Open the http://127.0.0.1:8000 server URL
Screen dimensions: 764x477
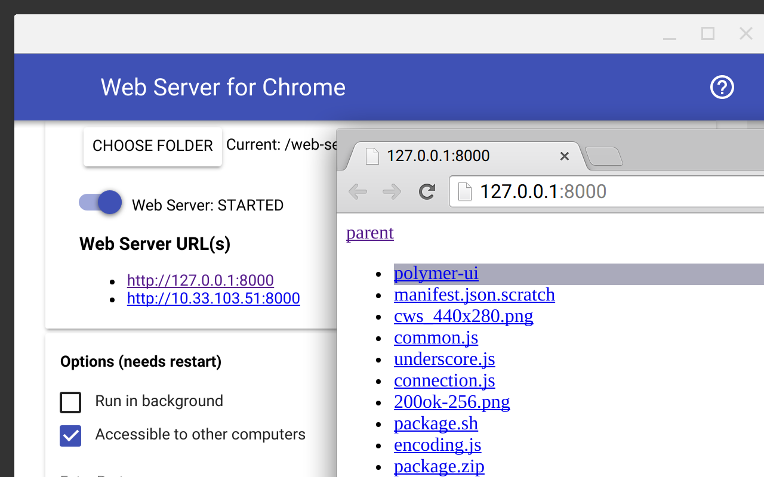[x=200, y=280]
